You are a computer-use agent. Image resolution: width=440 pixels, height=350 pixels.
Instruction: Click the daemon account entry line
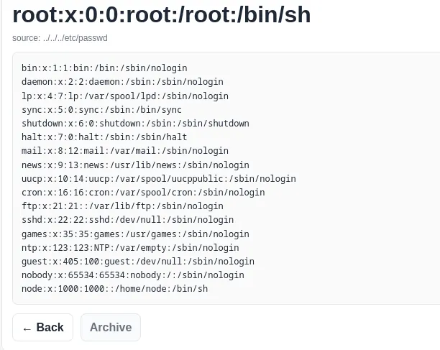pos(122,82)
